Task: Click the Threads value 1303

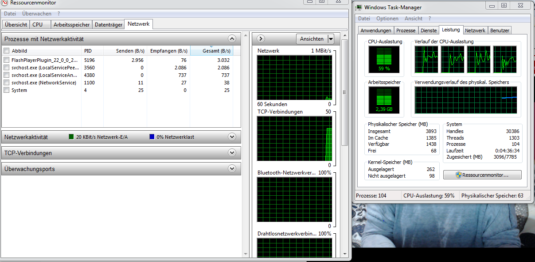Action: (513, 138)
